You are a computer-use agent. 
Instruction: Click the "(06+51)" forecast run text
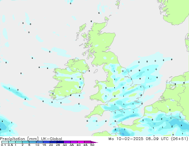pyautogui.click(x=179, y=139)
